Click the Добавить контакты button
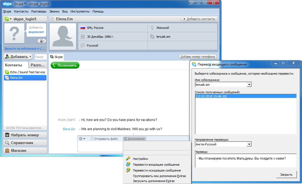 coord(199,19)
